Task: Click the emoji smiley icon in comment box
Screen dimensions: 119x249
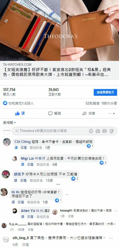Action: tap(91, 131)
